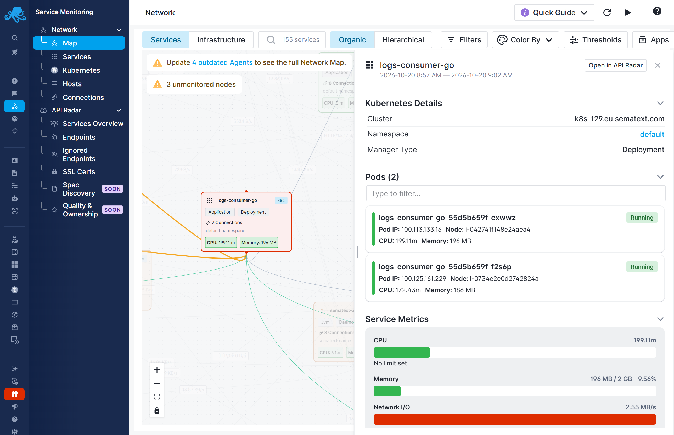Focus the Type to filter pods field

[x=515, y=193]
